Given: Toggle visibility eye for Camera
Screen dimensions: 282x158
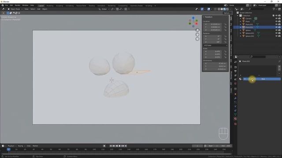Looking at the screenshot, I should 276,18.
